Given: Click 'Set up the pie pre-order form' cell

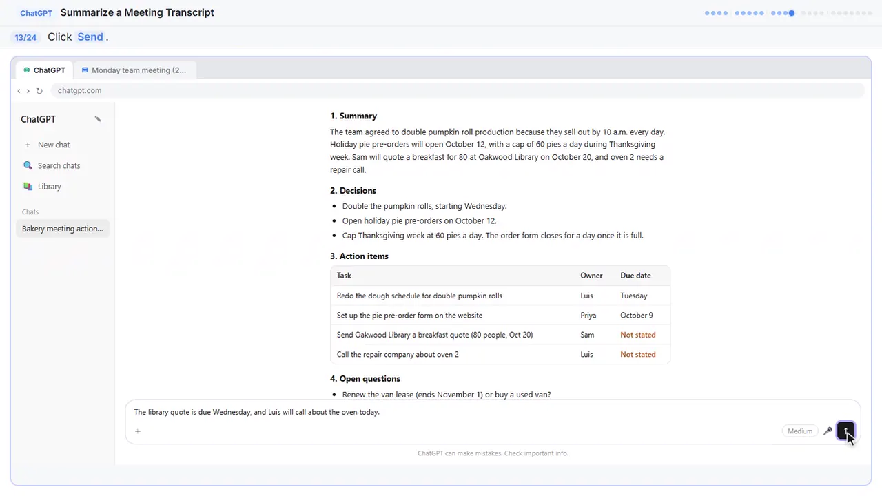Looking at the screenshot, I should 409,316.
